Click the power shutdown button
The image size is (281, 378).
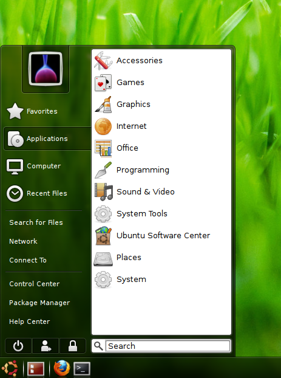click(18, 346)
